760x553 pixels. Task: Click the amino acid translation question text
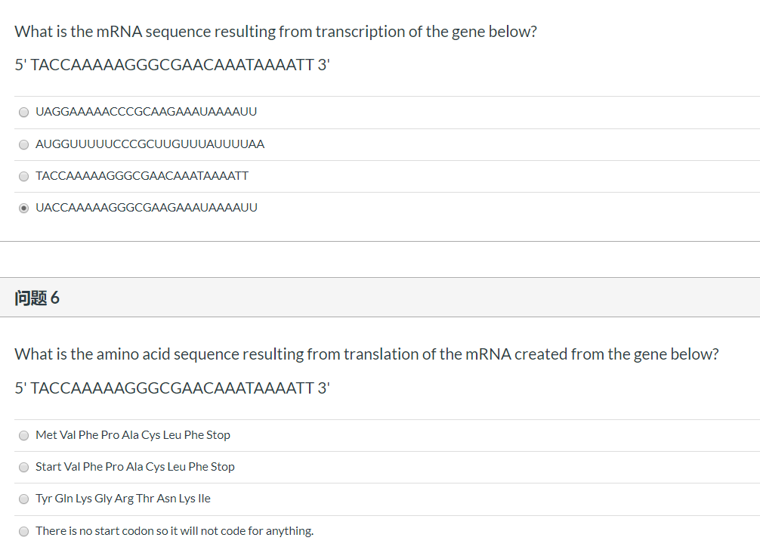pos(366,354)
